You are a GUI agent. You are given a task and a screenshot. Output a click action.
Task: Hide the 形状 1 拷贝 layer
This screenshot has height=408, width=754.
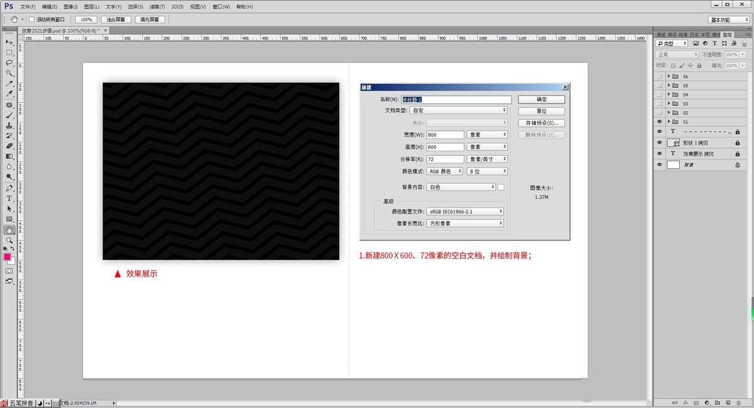(659, 142)
